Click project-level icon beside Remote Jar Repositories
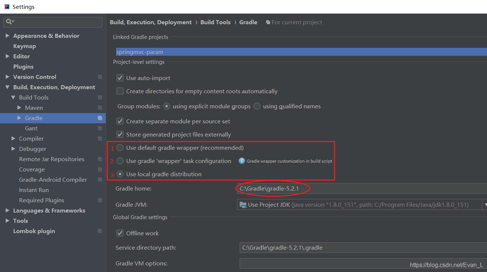The width and height of the screenshot is (487, 272). coord(100,159)
